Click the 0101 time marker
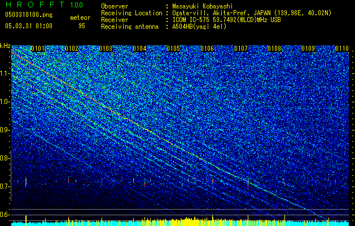Image resolution: width=355 pixels, height=226 pixels. [38, 49]
